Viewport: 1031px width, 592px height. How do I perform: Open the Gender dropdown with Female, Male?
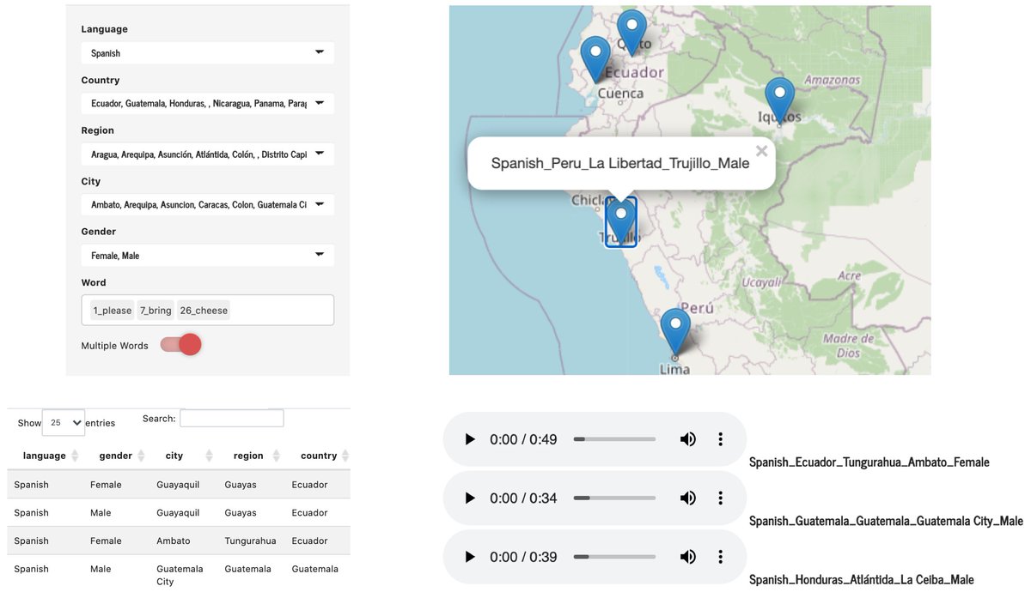click(x=207, y=256)
